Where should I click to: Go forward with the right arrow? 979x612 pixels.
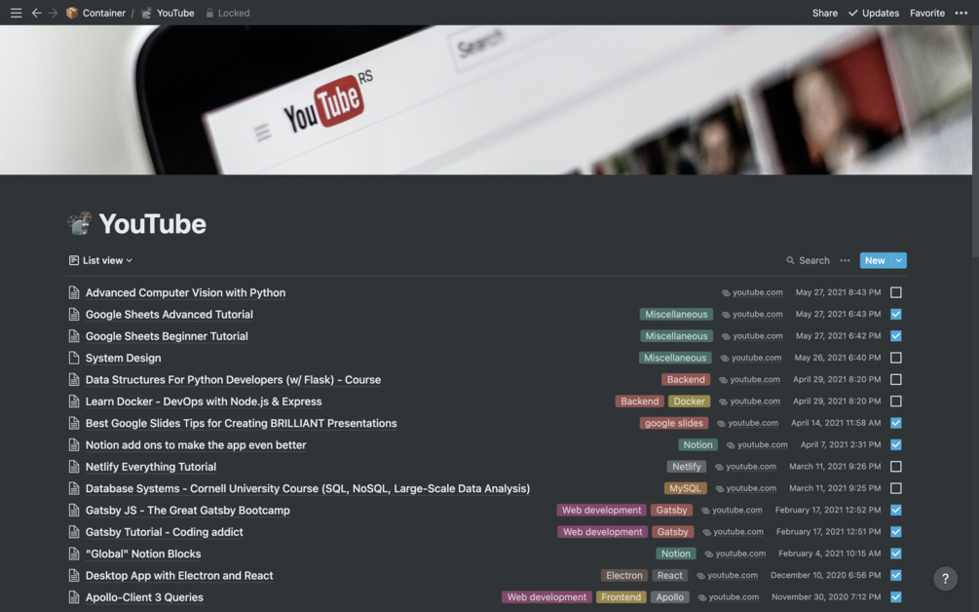click(x=53, y=13)
